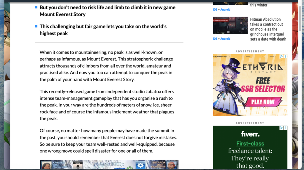Open the 'Android' link under top sidebar thumbnail
Screen dimensions: 304x170
point(225,9)
